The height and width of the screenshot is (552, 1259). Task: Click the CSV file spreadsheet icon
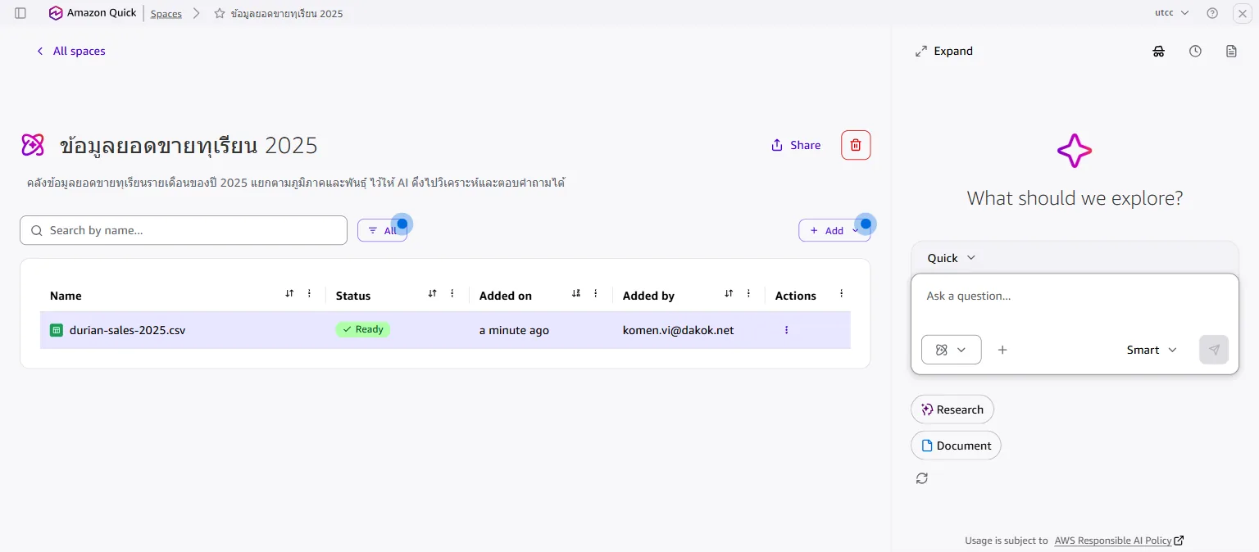57,330
